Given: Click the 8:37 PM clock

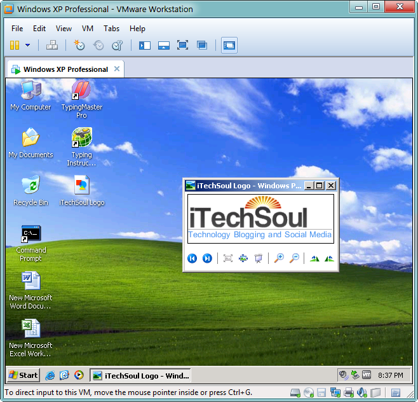Looking at the screenshot, I should [x=390, y=375].
